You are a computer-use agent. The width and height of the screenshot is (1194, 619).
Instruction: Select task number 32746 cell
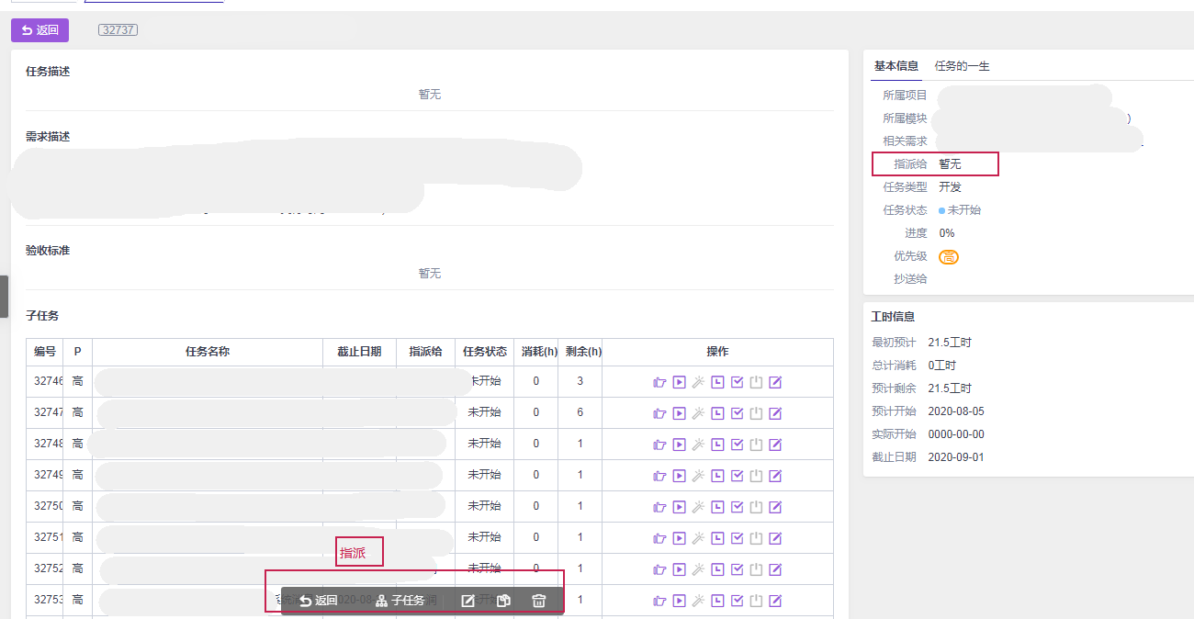tap(45, 381)
